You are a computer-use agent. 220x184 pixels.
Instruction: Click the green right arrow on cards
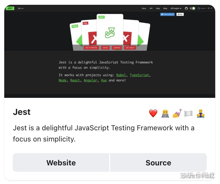(141, 41)
